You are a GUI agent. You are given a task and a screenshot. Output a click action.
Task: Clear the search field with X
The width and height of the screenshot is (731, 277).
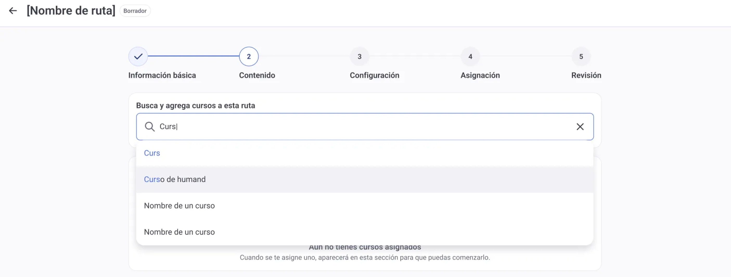coord(580,127)
